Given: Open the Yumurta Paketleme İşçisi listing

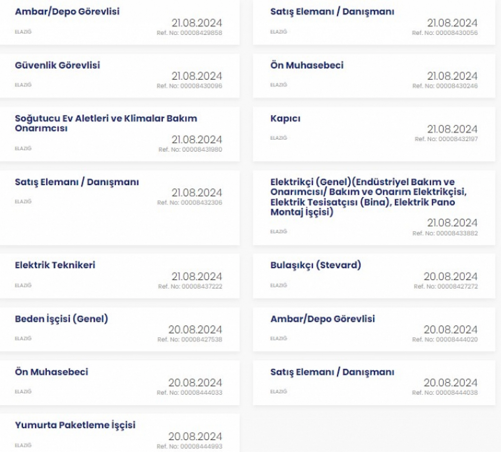Looking at the screenshot, I should 75,425.
